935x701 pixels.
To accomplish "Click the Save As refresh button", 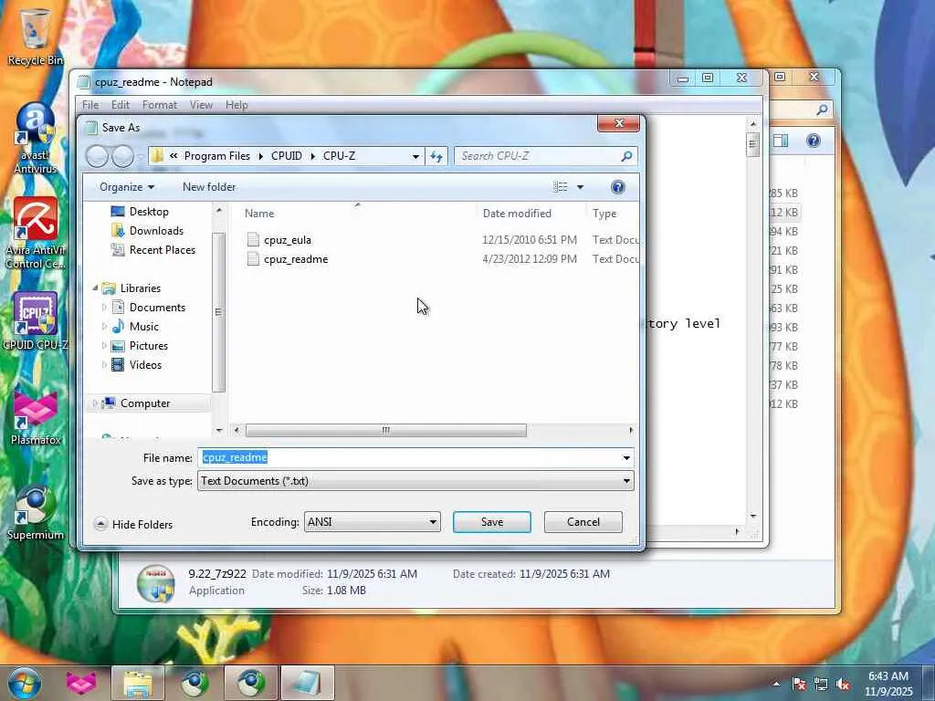I will click(x=436, y=156).
